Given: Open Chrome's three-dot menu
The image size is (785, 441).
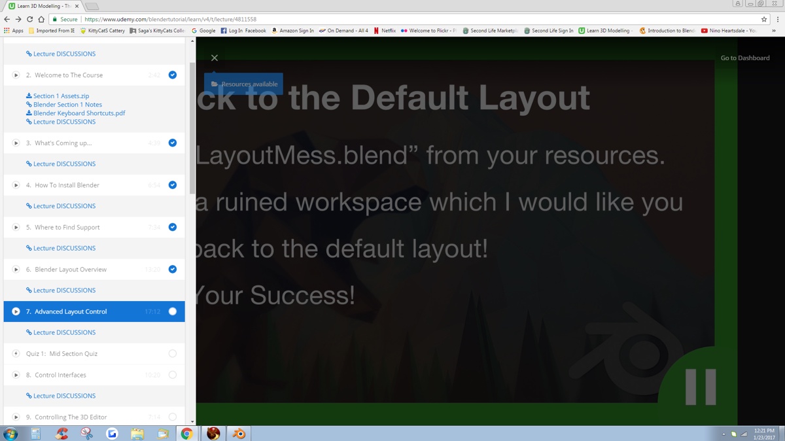Looking at the screenshot, I should pyautogui.click(x=777, y=20).
